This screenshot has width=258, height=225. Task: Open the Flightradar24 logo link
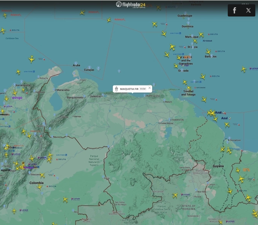[x=131, y=5]
